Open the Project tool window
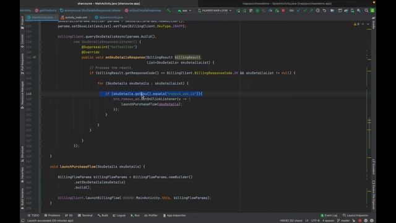The height and width of the screenshot is (223, 396). point(22,23)
